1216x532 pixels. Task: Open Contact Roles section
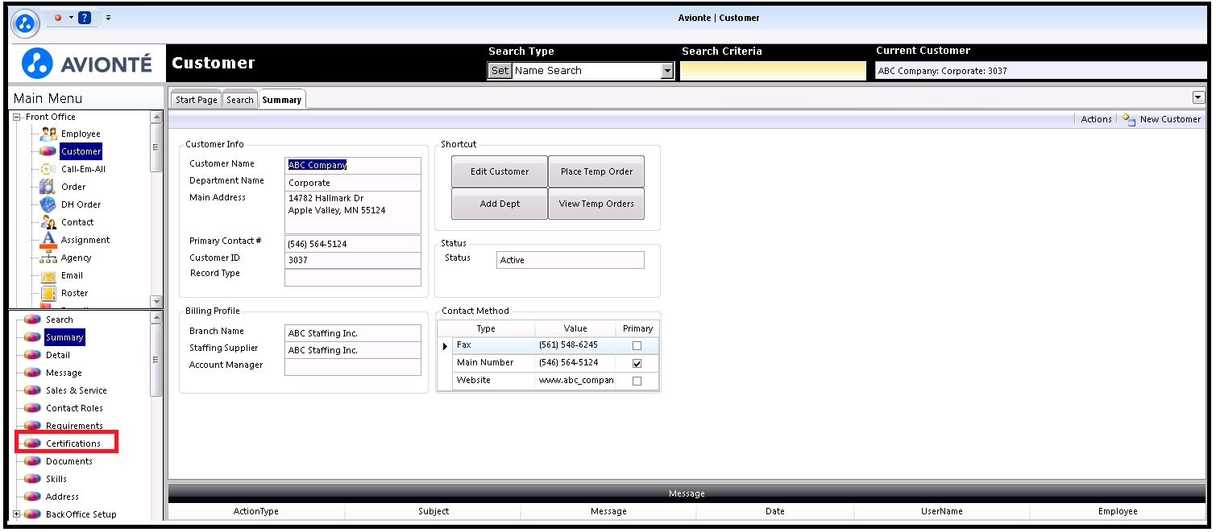click(x=74, y=408)
